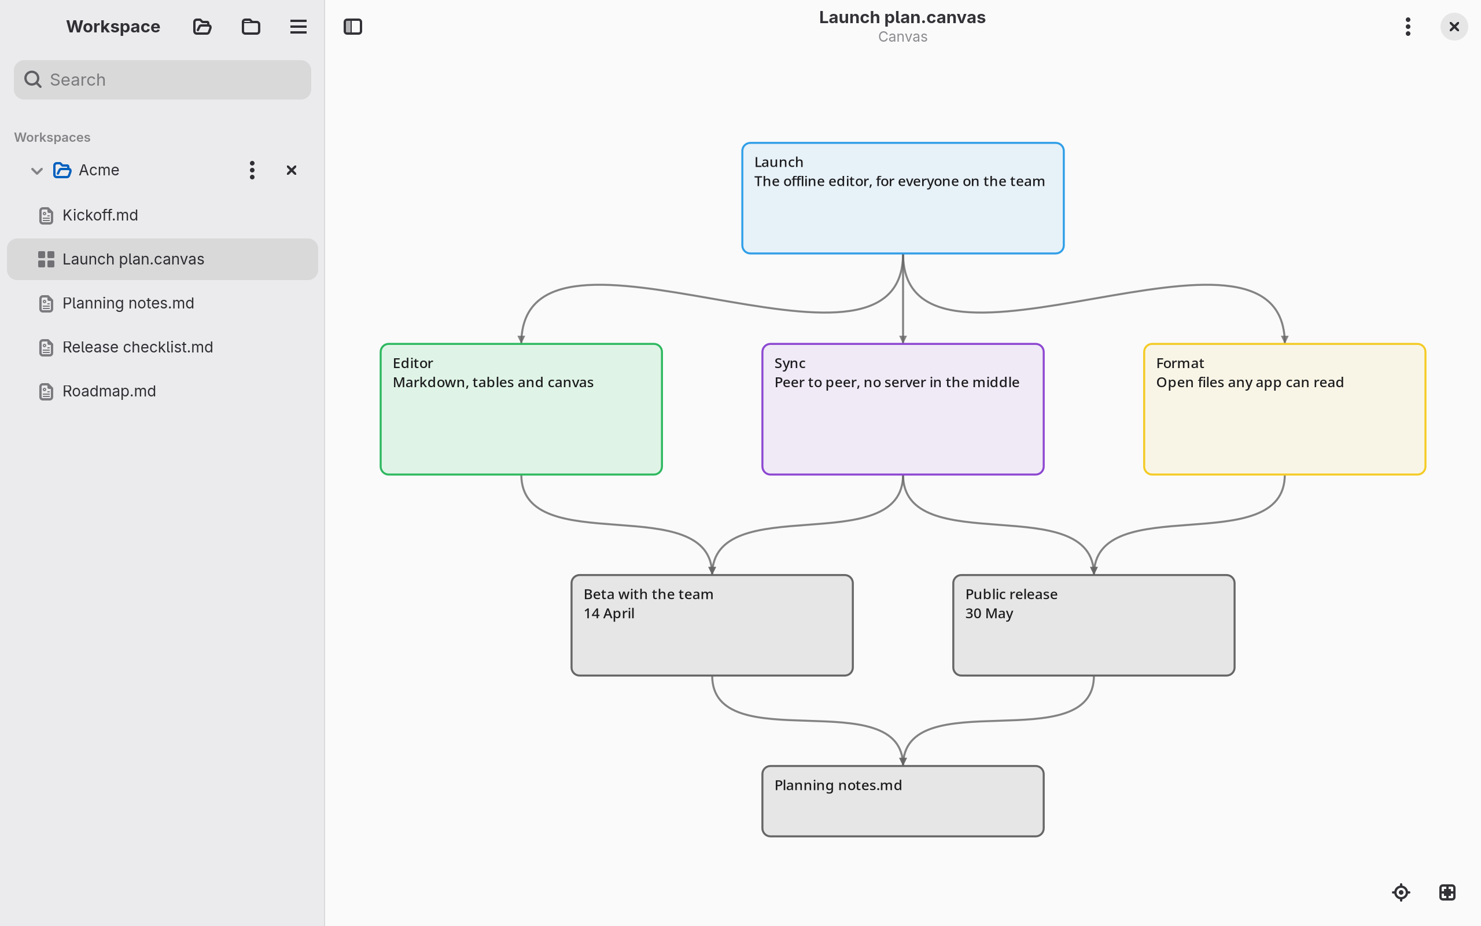
Task: Select the purple Sync card
Action: (902, 409)
